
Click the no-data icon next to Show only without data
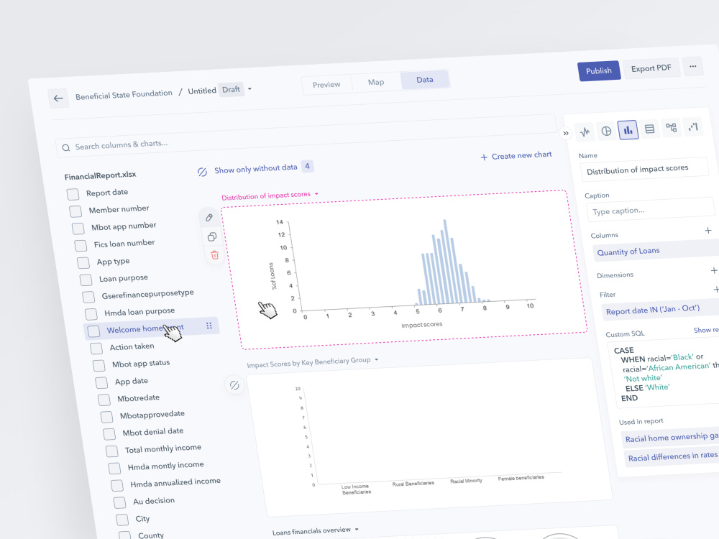point(202,172)
